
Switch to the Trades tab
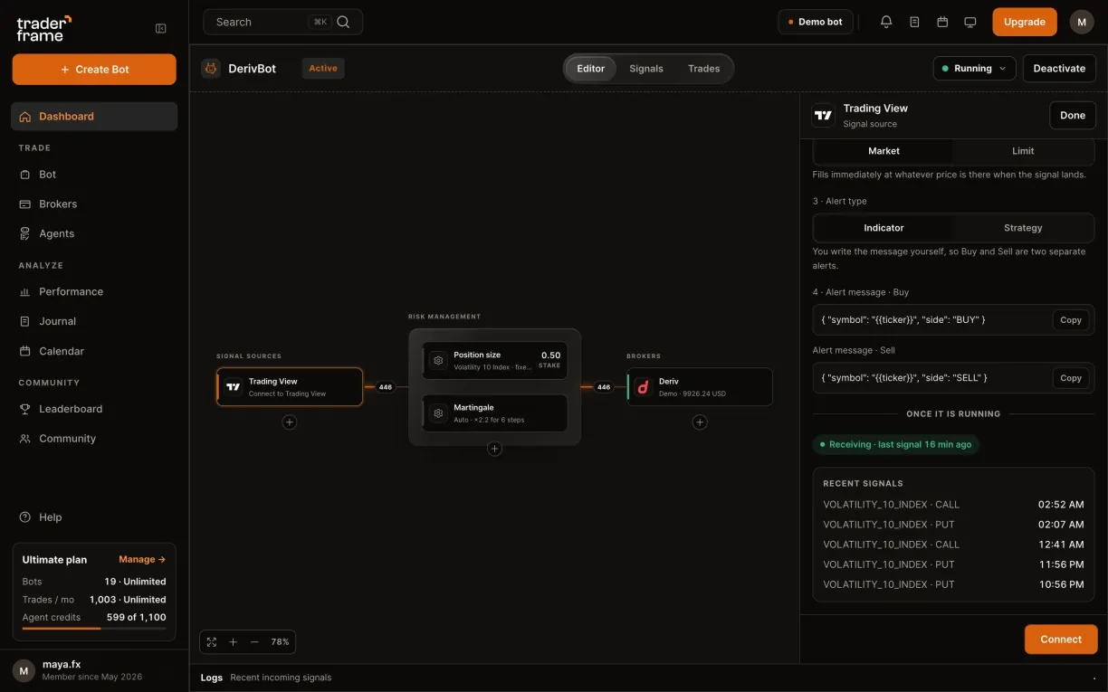(704, 69)
